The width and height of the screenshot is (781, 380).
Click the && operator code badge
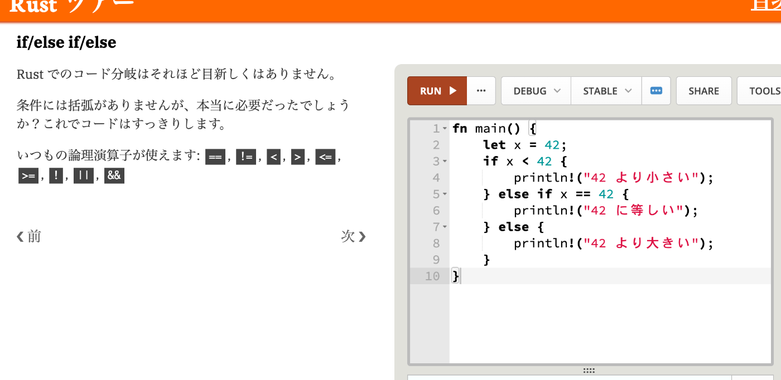tap(114, 176)
